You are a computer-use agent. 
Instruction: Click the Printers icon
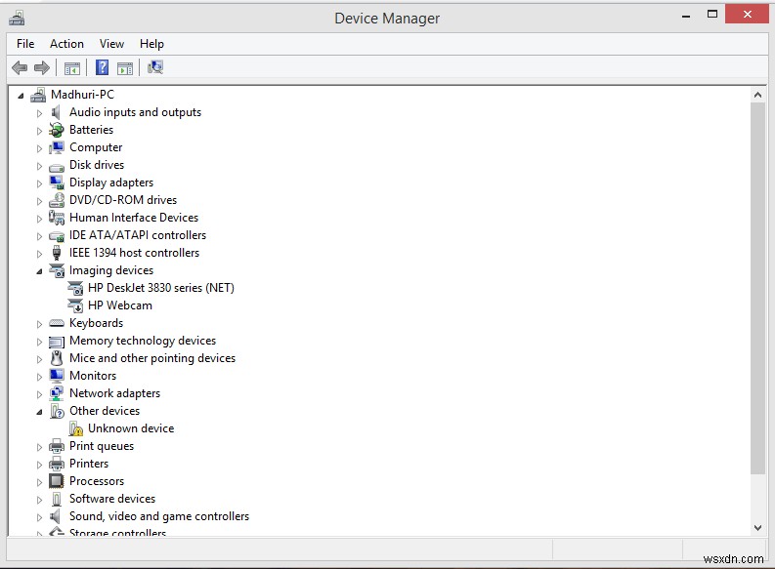(x=57, y=464)
